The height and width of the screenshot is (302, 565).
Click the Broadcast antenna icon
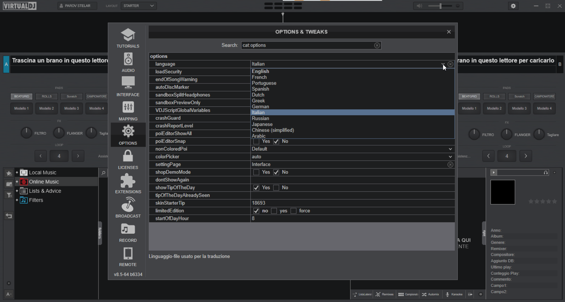point(128,205)
